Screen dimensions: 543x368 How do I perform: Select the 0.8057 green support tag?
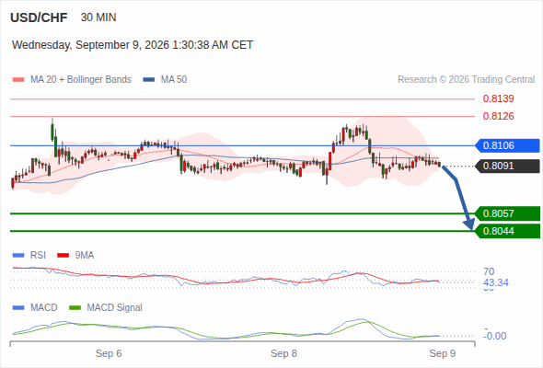pos(507,213)
